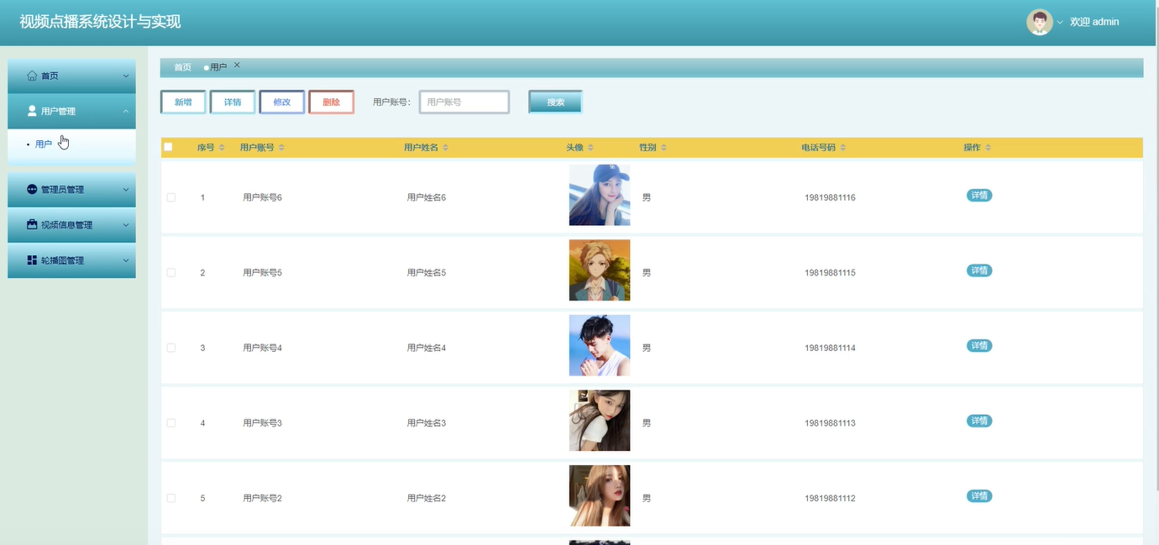
Task: Select the checkbox for row 用户账号4
Action: click(x=171, y=348)
